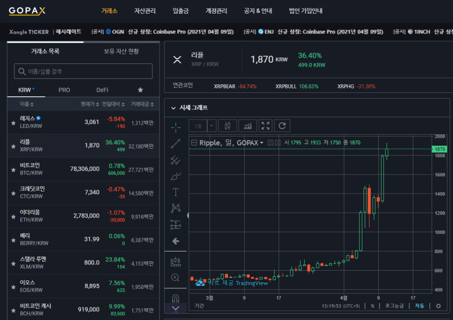453x320 pixels.
Task: Open the chart indicators menu
Action: click(247, 126)
